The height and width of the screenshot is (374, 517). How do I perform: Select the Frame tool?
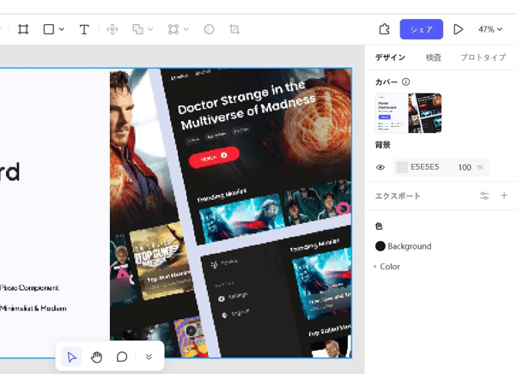coord(23,29)
